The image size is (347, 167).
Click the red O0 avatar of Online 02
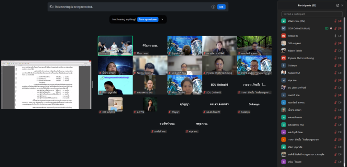[x=283, y=36]
